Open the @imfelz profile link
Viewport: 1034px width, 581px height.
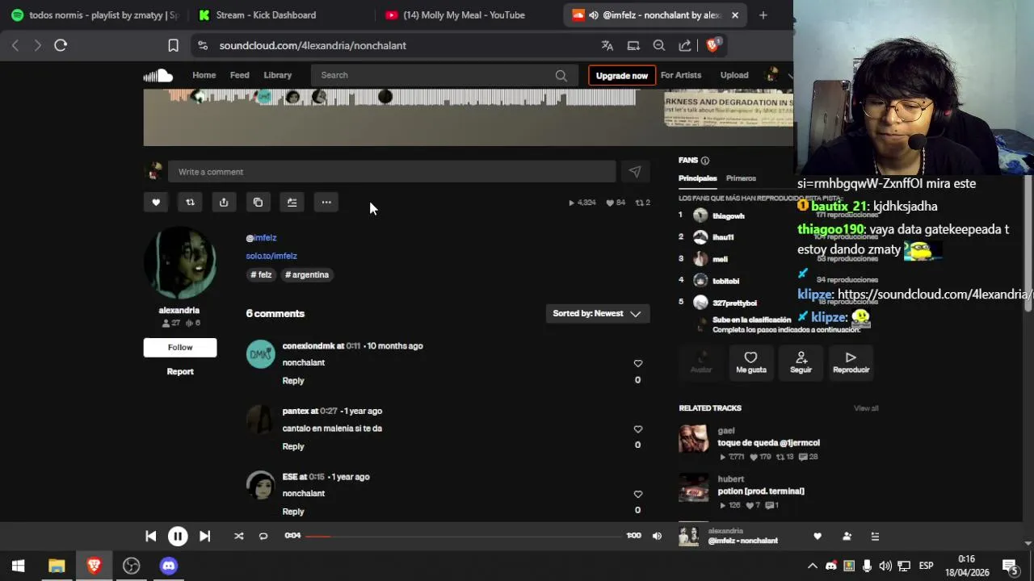262,238
